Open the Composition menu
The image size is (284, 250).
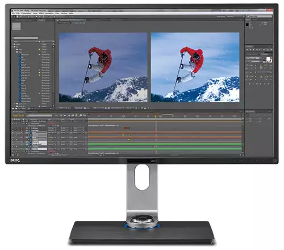click(x=26, y=14)
